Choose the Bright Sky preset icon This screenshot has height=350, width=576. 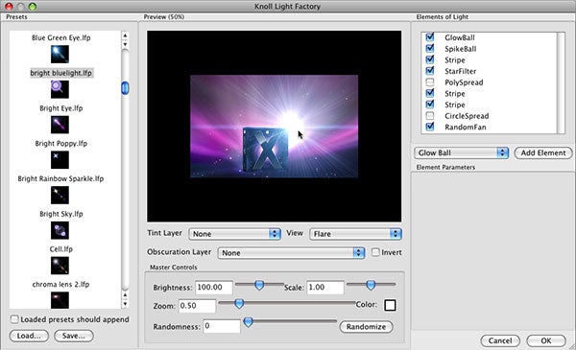[60, 230]
